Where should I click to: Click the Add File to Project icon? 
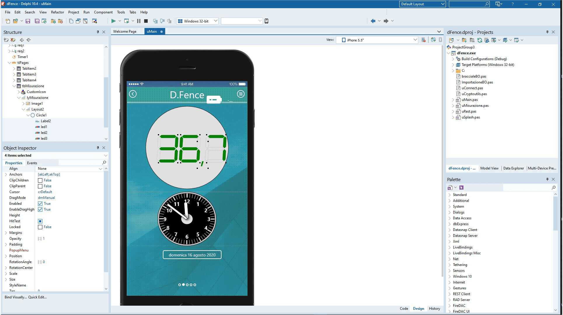[x=53, y=21]
